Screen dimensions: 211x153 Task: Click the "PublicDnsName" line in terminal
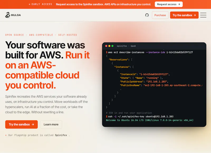(161, 85)
